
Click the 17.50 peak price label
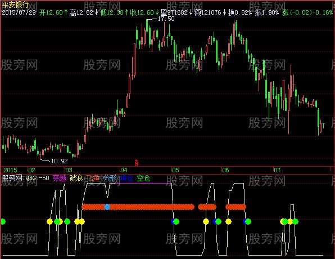166,19
